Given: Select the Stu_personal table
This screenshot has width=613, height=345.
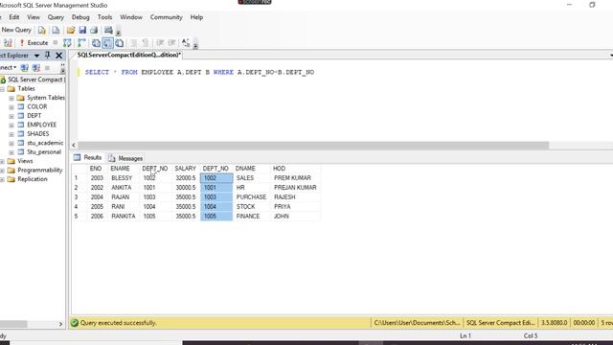Looking at the screenshot, I should point(44,151).
